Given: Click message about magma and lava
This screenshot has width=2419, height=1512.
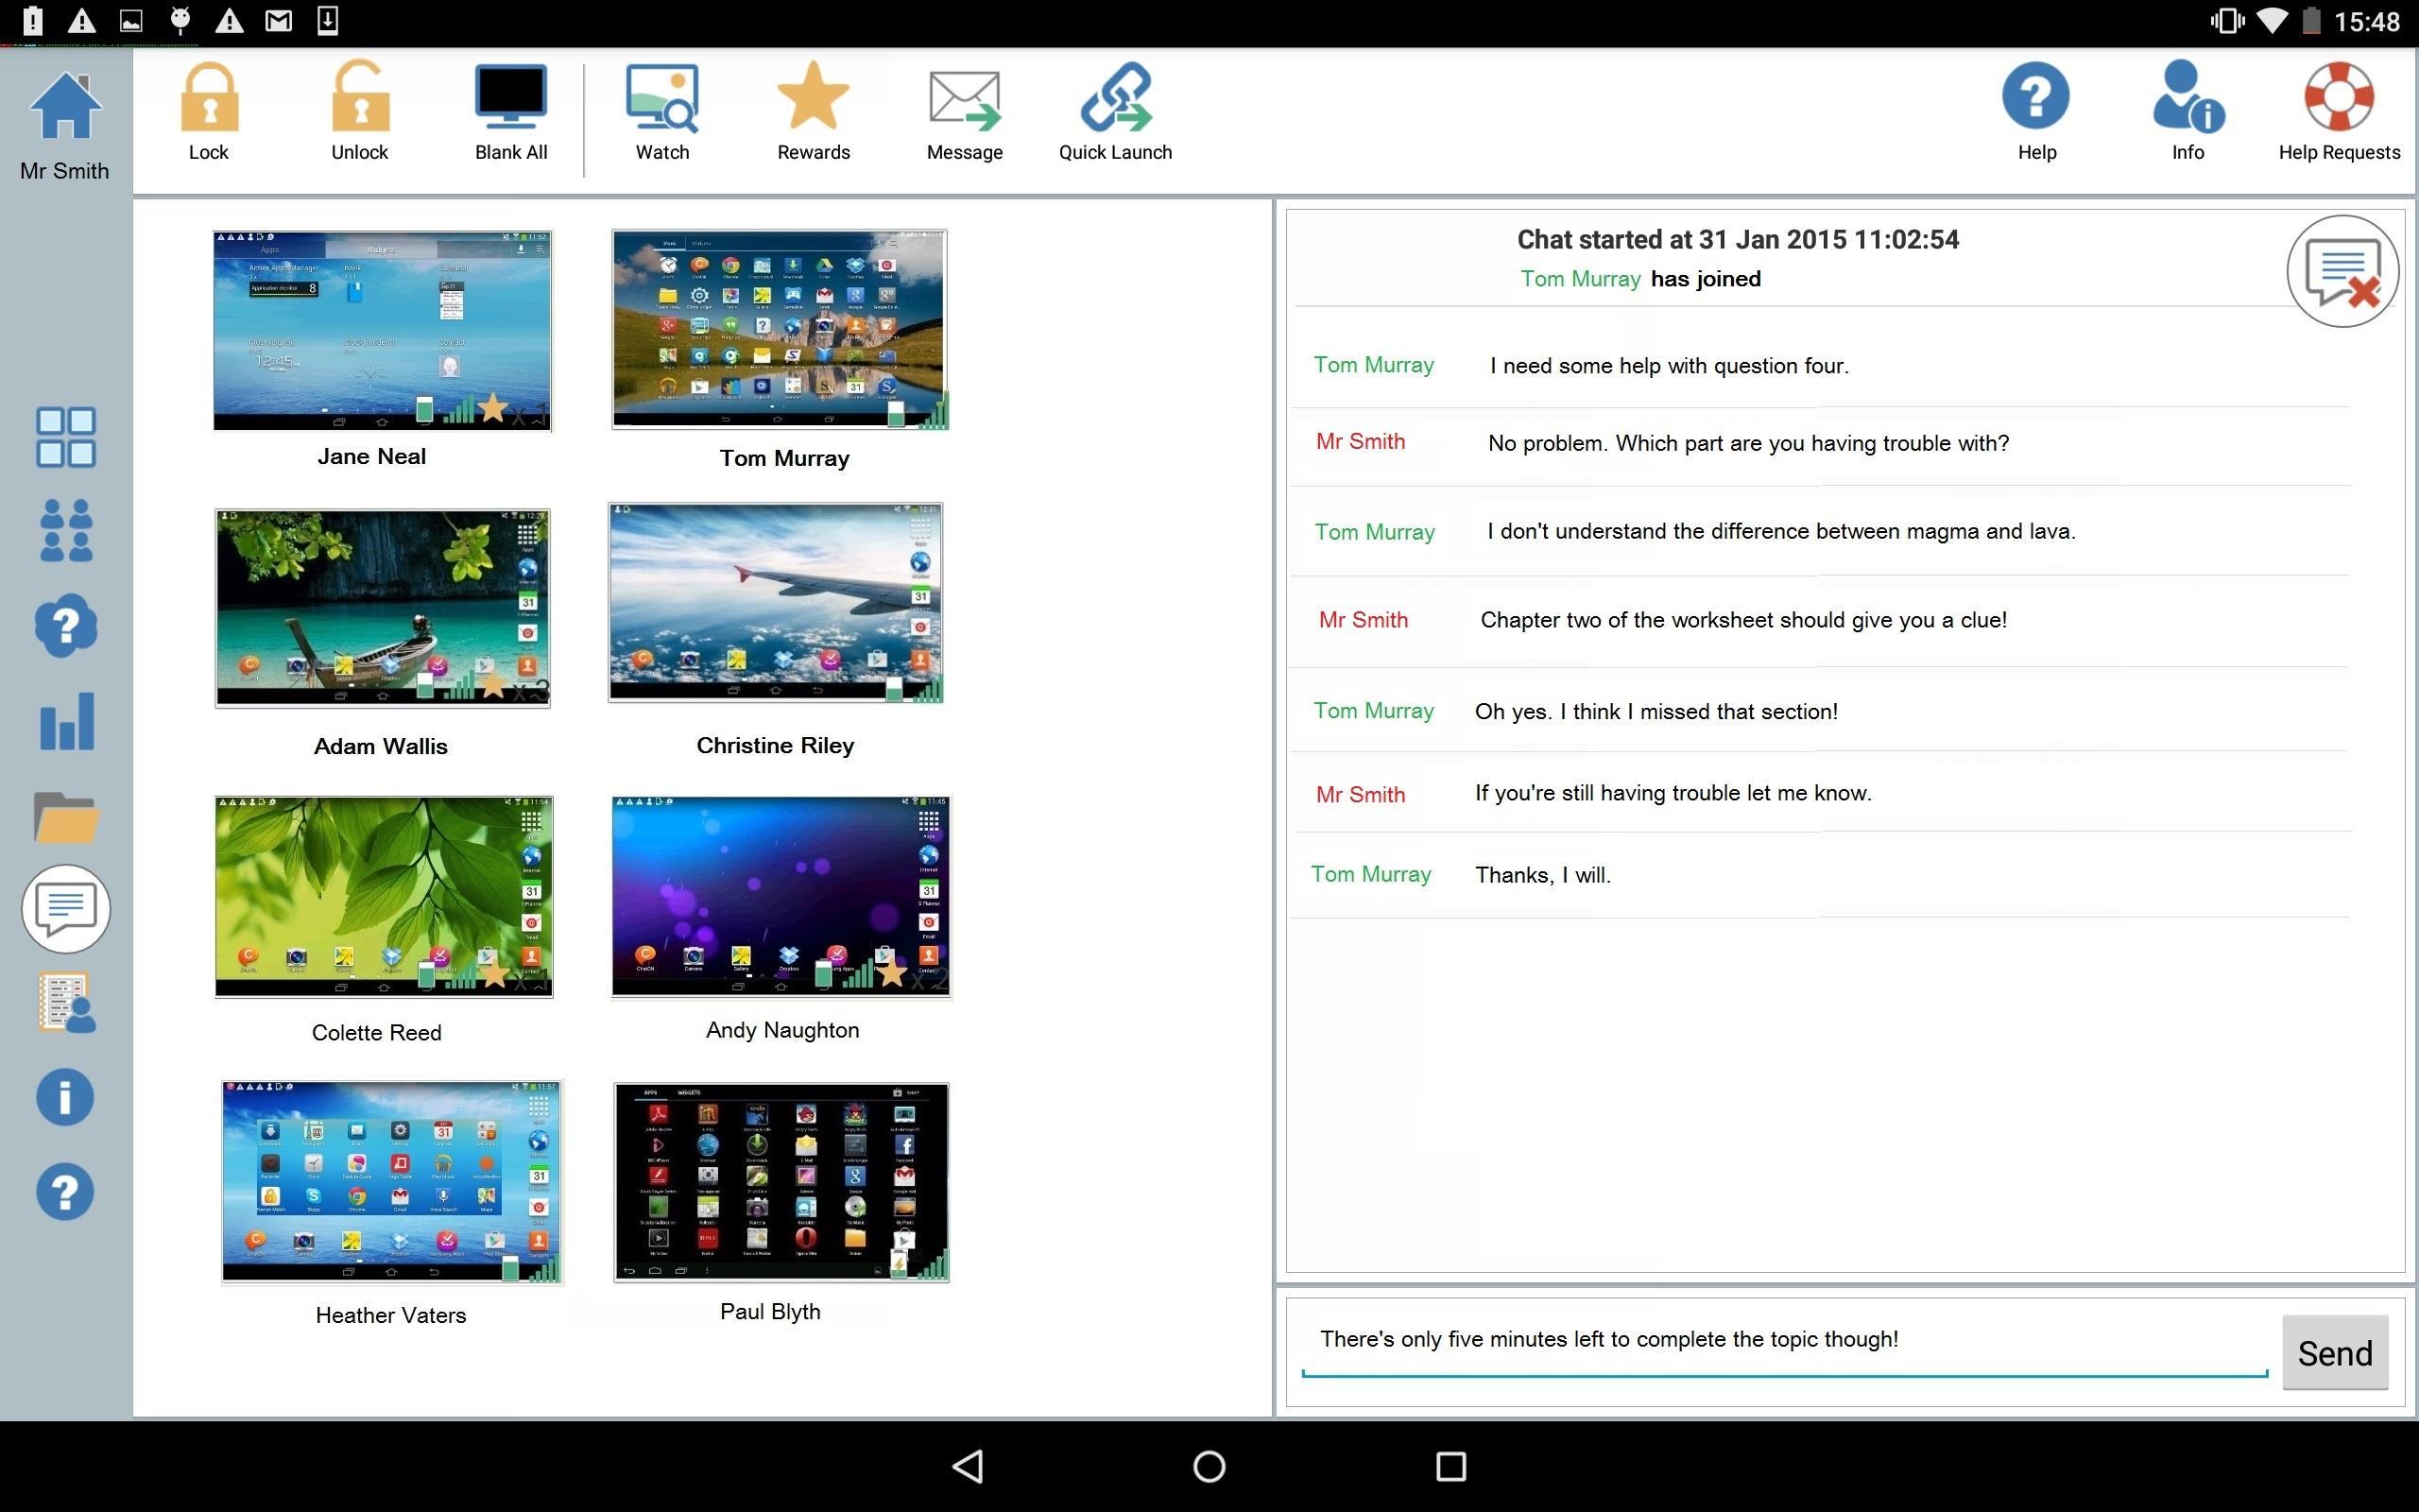Looking at the screenshot, I should pos(1781,531).
